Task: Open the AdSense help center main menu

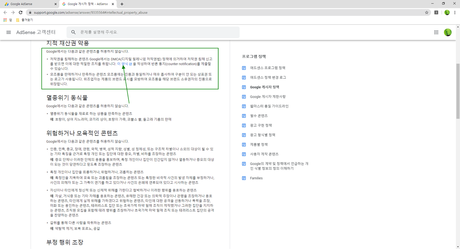Action: tap(8, 32)
